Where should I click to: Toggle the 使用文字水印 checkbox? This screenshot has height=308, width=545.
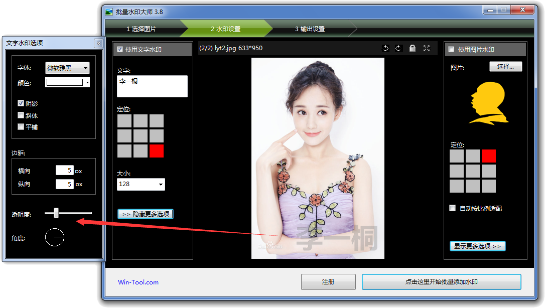point(120,49)
